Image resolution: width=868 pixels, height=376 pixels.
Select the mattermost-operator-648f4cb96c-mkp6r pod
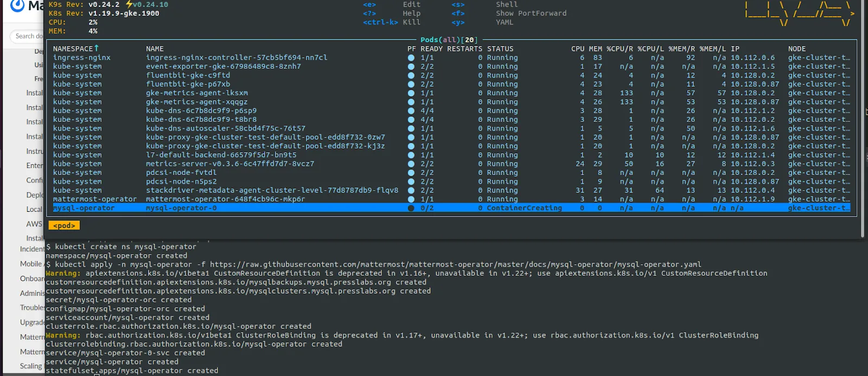[226, 199]
